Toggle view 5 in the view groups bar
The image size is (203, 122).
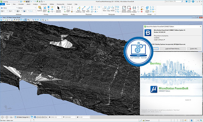pos(42,117)
